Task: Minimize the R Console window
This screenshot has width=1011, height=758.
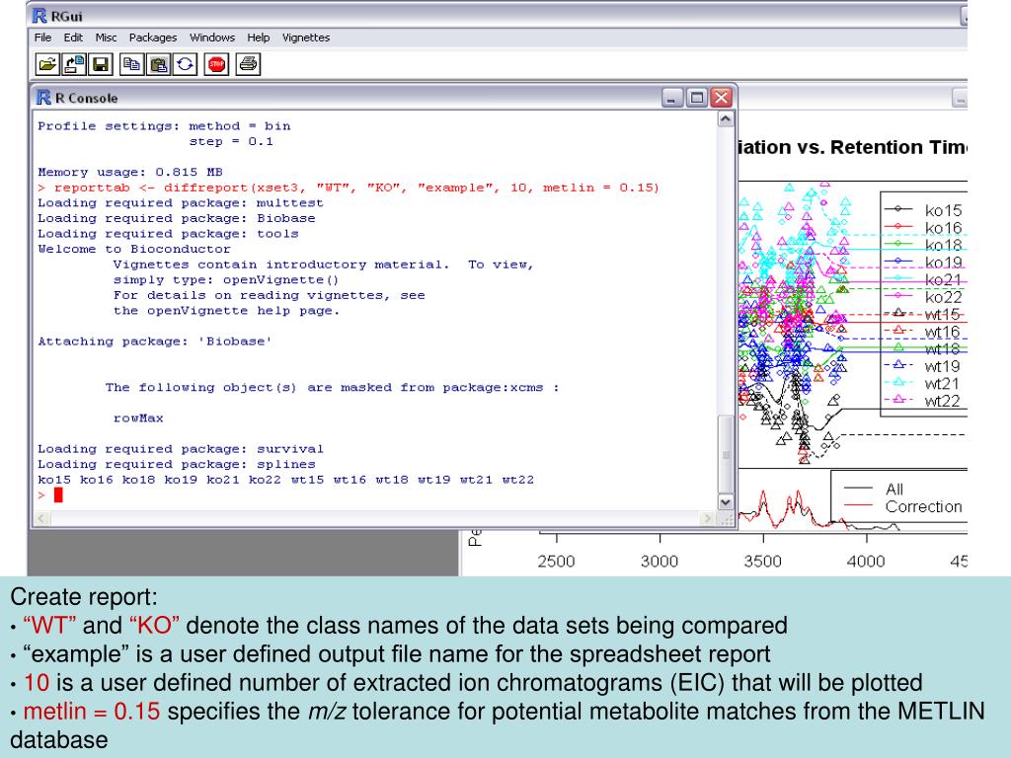Action: click(x=672, y=98)
